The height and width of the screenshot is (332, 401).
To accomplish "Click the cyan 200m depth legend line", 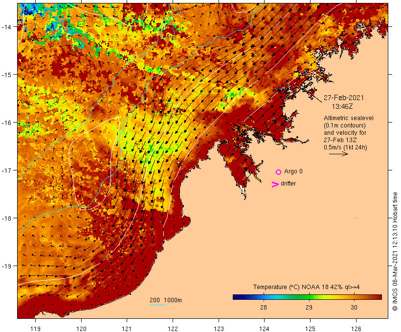I will [x=158, y=305].
